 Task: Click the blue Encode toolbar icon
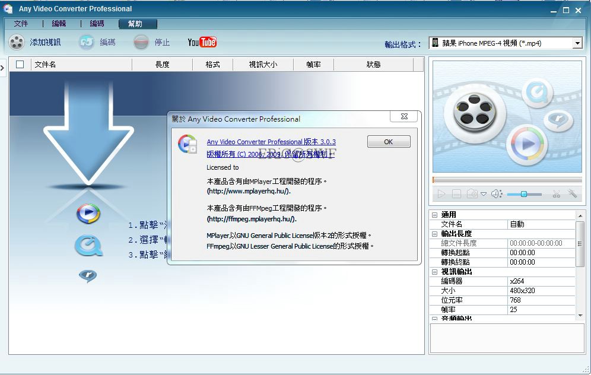click(86, 42)
